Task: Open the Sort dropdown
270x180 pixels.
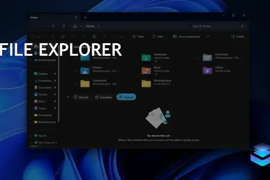Action: (120, 36)
